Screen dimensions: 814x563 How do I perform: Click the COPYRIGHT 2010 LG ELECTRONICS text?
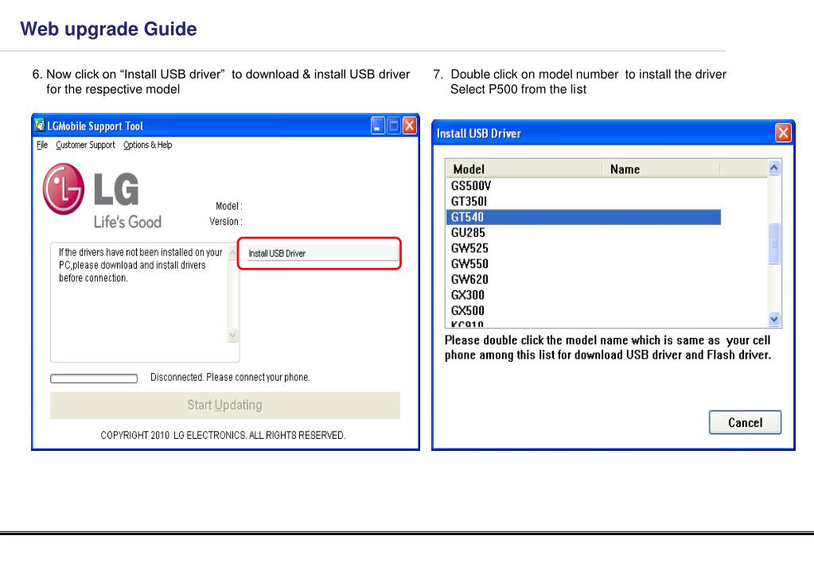pos(223,435)
